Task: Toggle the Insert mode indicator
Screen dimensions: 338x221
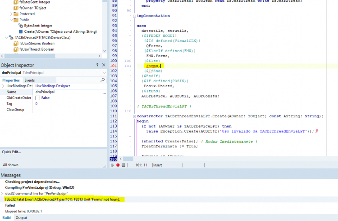Action: coord(158,165)
